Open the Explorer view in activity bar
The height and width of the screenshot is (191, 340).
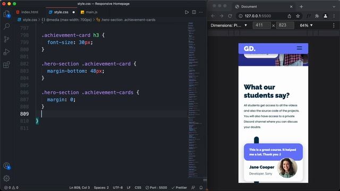tap(7, 14)
